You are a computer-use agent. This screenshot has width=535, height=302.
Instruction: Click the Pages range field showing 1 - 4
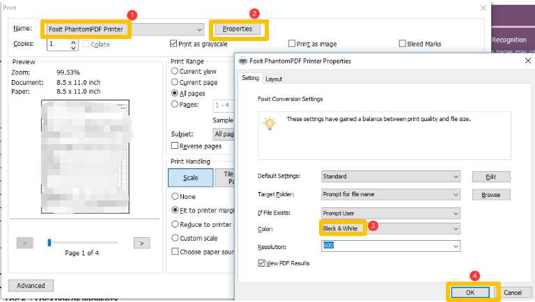224,105
